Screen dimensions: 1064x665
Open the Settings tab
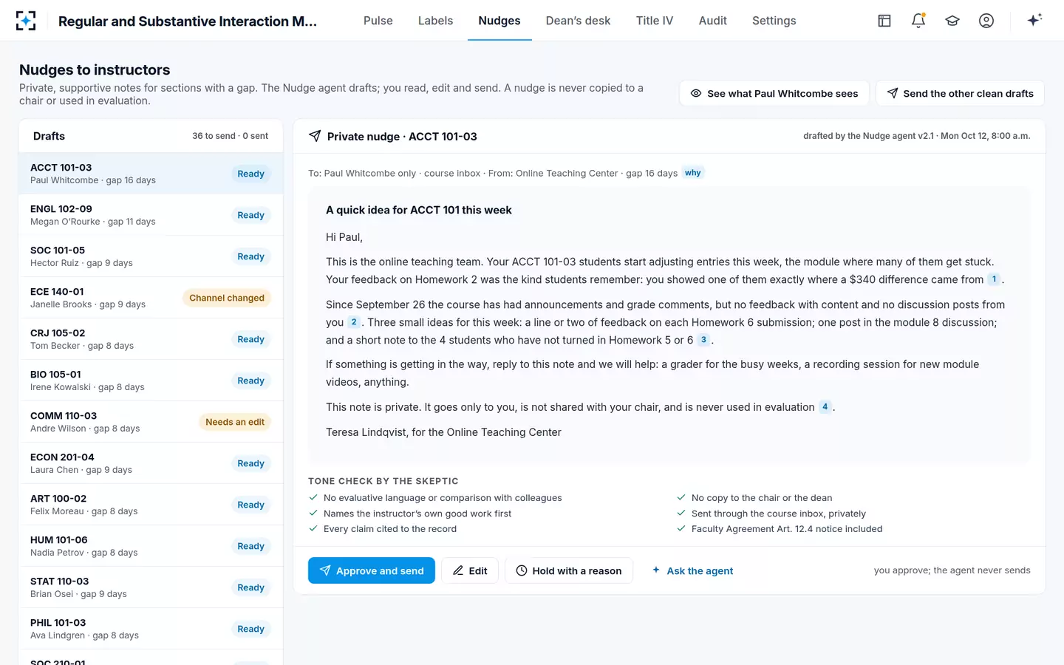pos(774,21)
